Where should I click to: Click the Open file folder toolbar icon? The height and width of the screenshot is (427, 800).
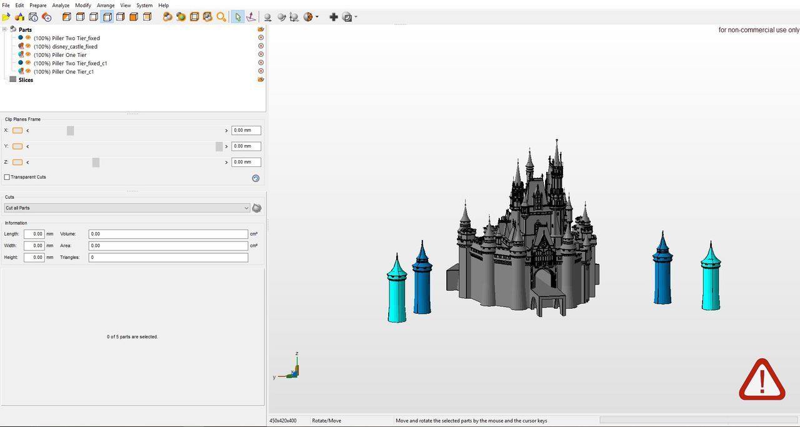6,17
